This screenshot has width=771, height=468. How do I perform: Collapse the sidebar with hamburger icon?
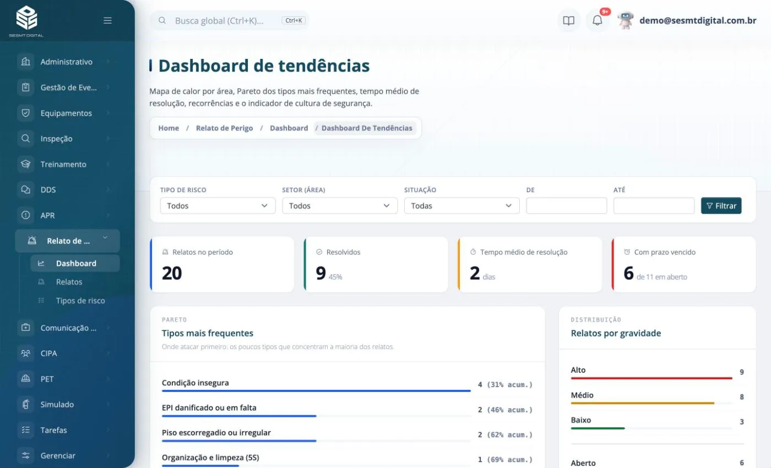107,20
